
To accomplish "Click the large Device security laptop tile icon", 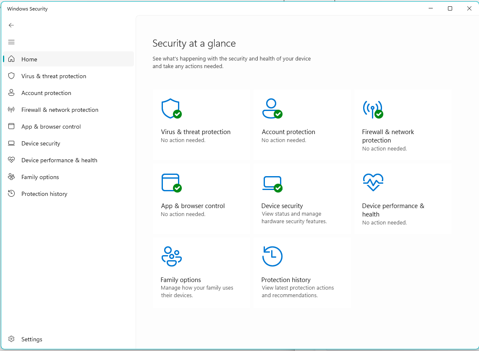I will [x=272, y=184].
